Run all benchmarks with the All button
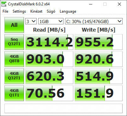This screenshot has width=127, height=116. click(x=14, y=25)
